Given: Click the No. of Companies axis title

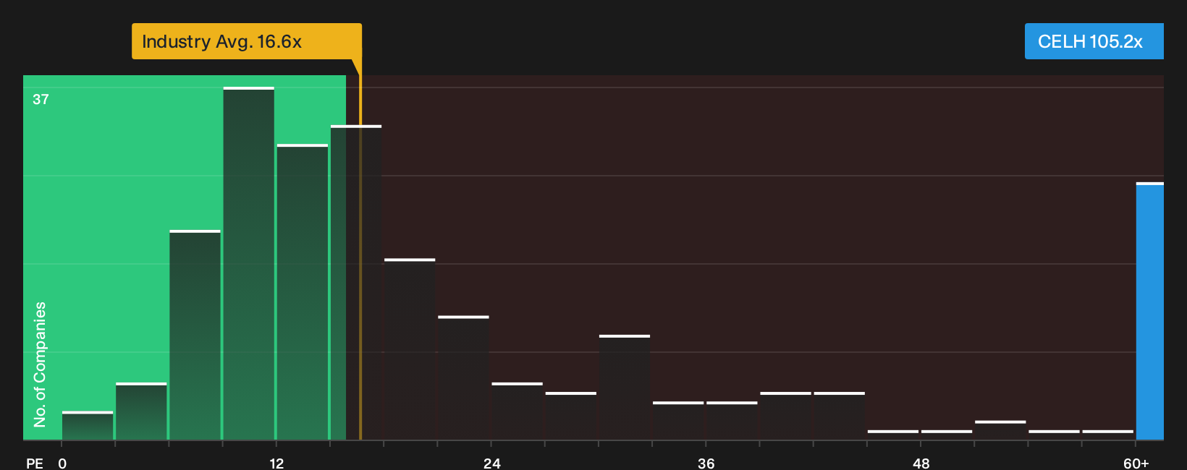Looking at the screenshot, I should point(40,364).
